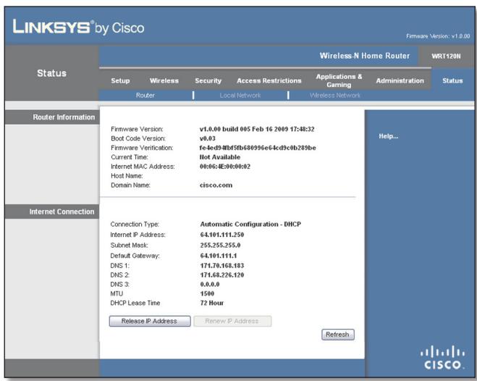Open the Wireless tab
Image resolution: width=477 pixels, height=381 pixels.
pos(164,80)
